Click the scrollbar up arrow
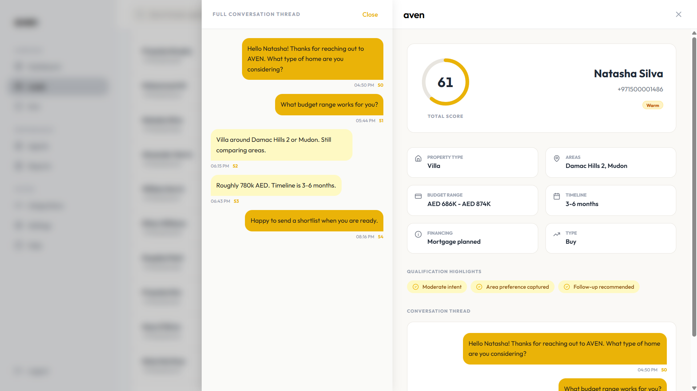The height and width of the screenshot is (391, 697). [x=694, y=33]
